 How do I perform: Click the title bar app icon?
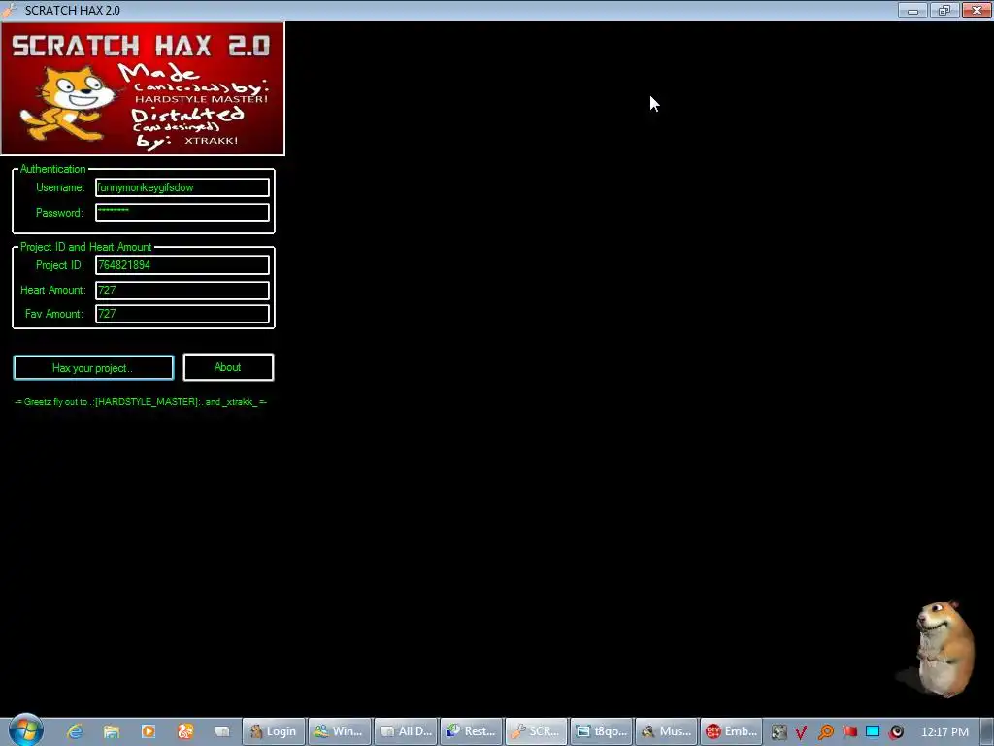[x=10, y=10]
